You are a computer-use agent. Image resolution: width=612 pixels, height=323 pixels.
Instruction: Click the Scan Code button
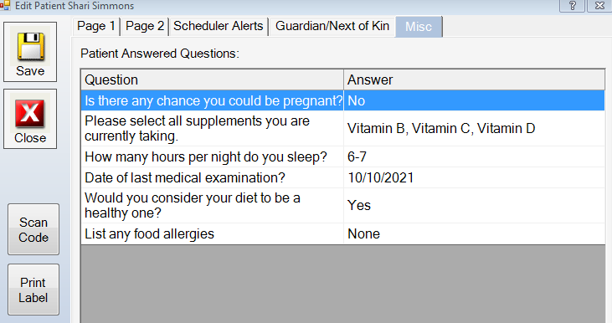[x=33, y=229]
